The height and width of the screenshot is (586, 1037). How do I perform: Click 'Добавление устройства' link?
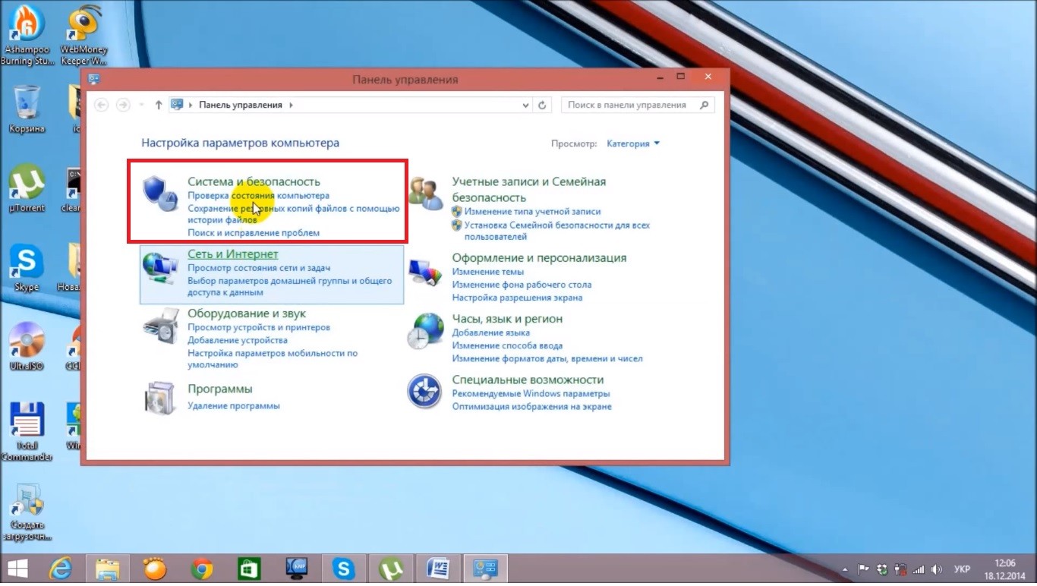click(x=238, y=341)
